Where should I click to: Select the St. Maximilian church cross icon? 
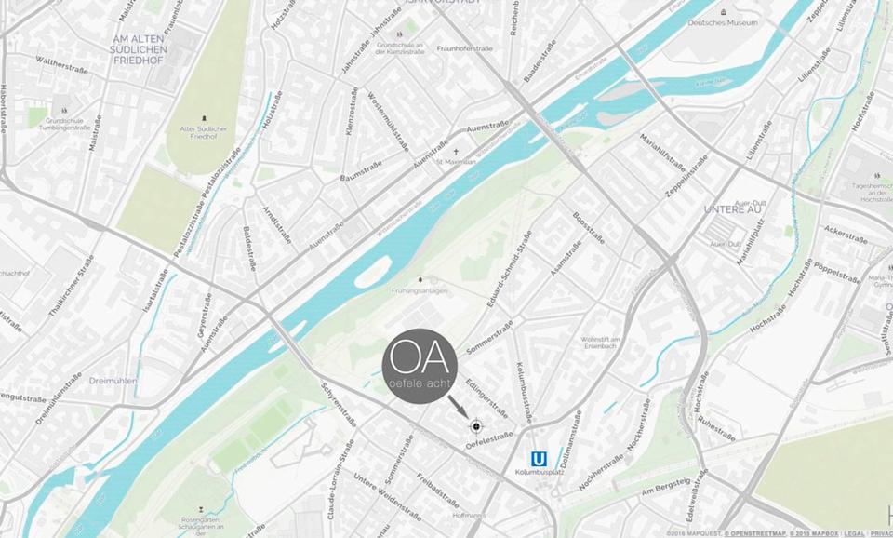coord(456,152)
